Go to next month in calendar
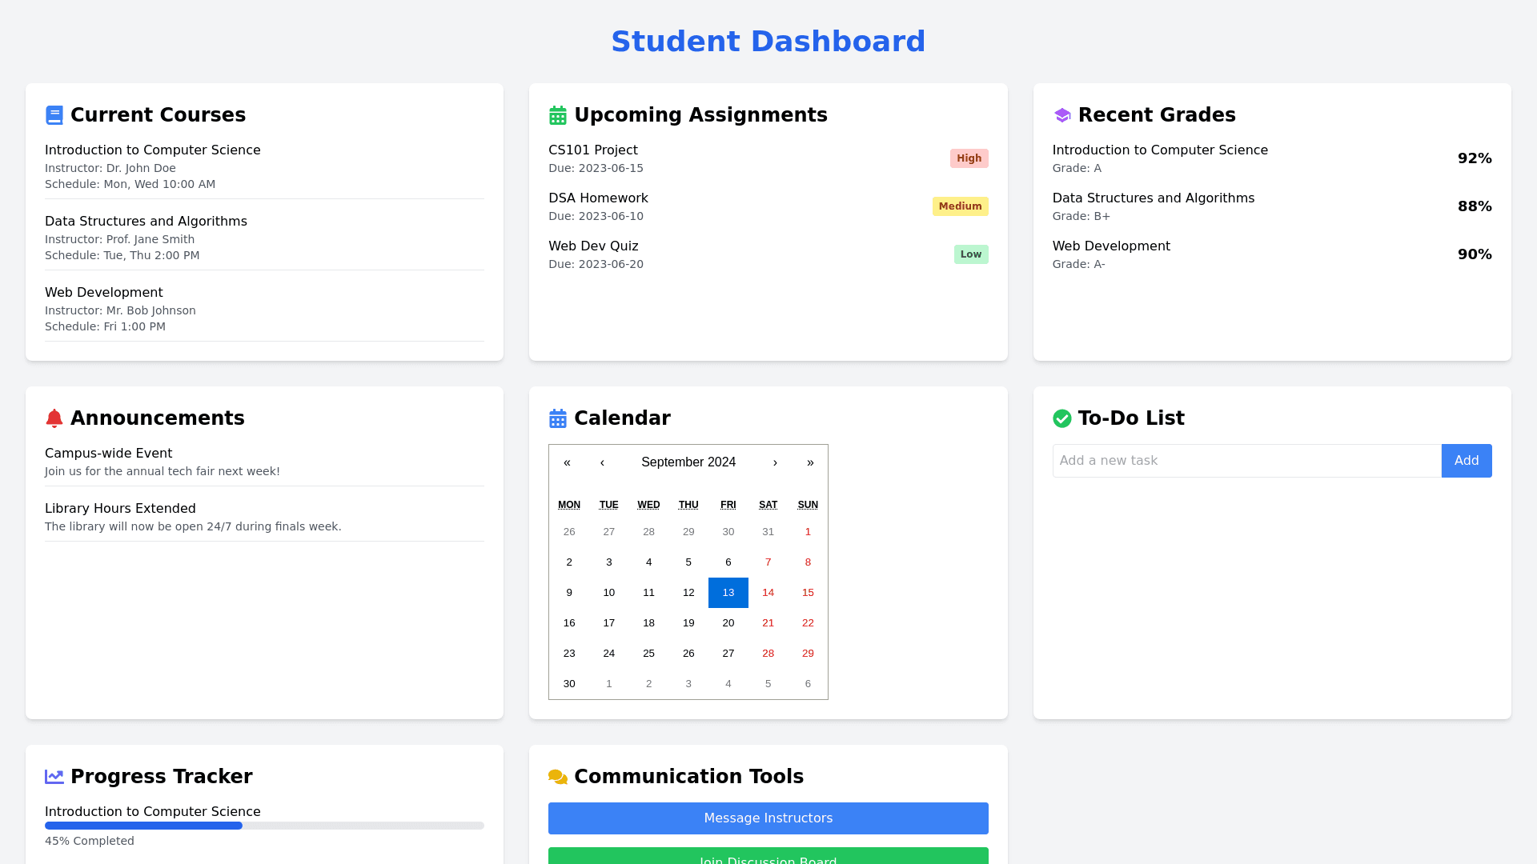The image size is (1537, 864). (775, 462)
